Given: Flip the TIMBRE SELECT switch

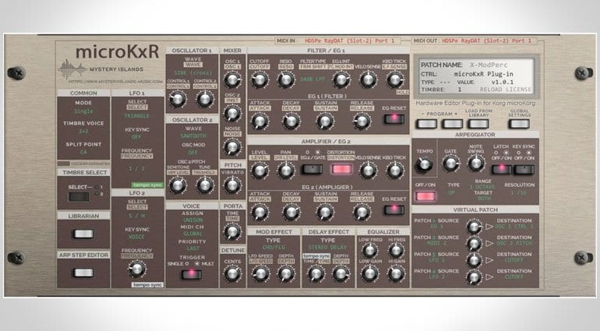Looking at the screenshot, I should coord(79,197).
